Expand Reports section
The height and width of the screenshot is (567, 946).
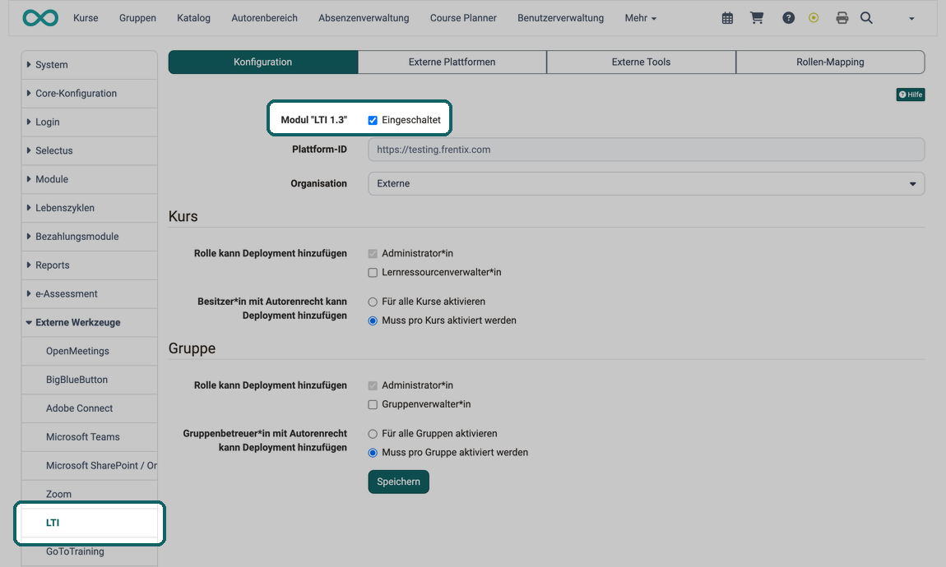90,265
